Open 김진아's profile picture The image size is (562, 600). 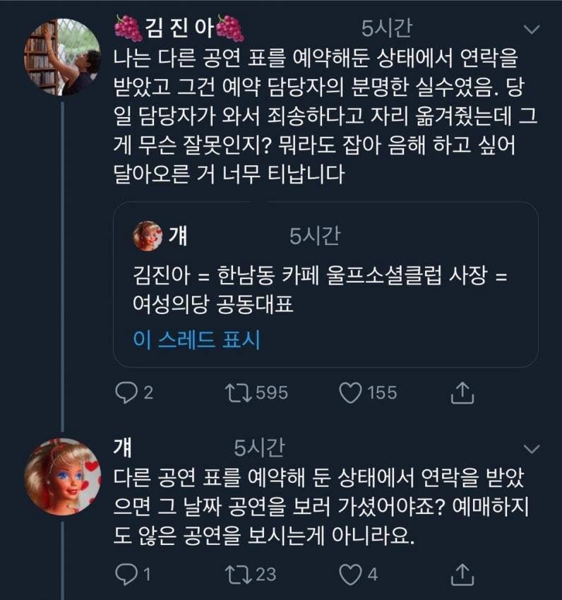[62, 57]
